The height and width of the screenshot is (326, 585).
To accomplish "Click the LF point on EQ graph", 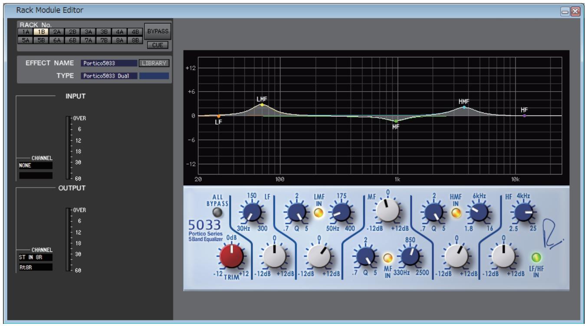I will tap(219, 116).
